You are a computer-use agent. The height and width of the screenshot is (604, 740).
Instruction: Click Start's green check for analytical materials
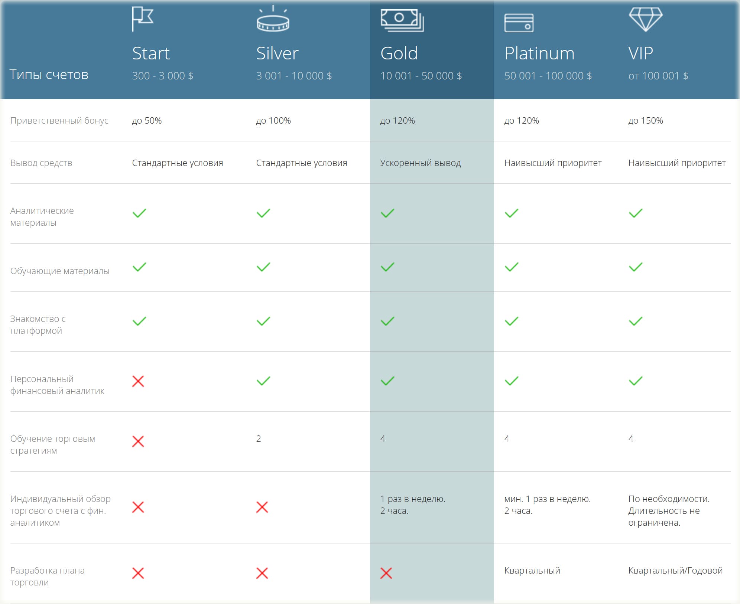[x=139, y=213]
